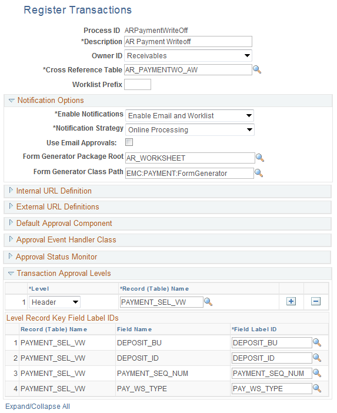Viewport: 337px width, 413px height.
Task: Open the Enable Notifications dropdown
Action: [x=189, y=116]
